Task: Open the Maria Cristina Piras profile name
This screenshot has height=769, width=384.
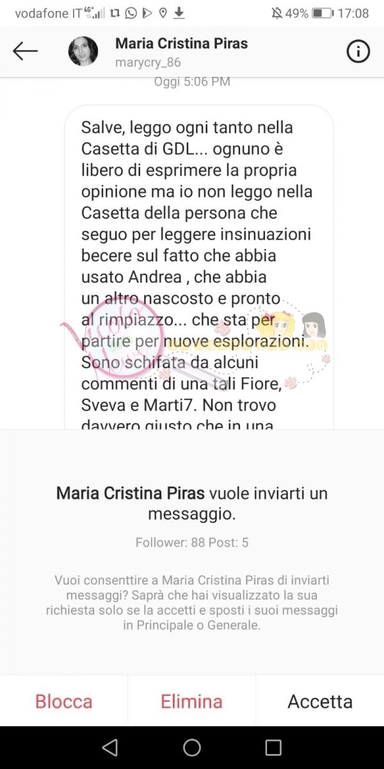Action: (x=181, y=44)
